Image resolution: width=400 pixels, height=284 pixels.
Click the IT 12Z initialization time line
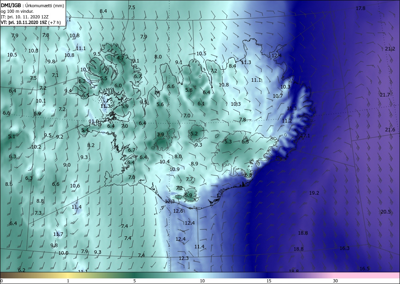[25, 16]
